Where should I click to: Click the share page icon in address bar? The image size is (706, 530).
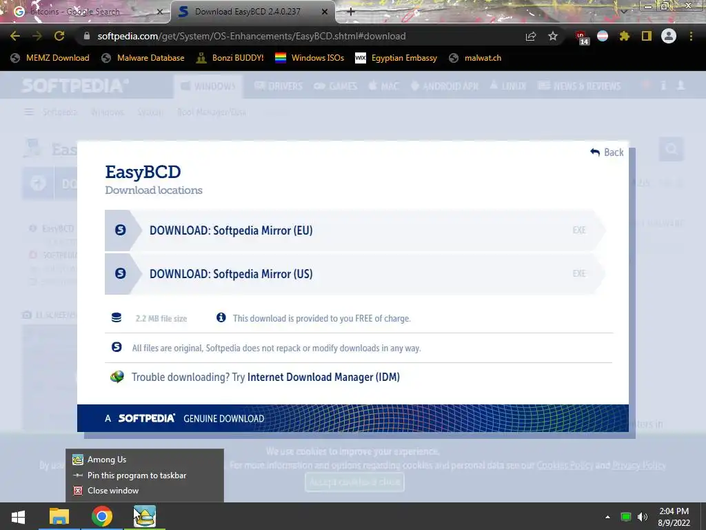531,36
